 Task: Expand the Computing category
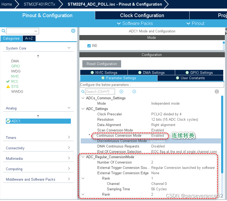coord(69,168)
